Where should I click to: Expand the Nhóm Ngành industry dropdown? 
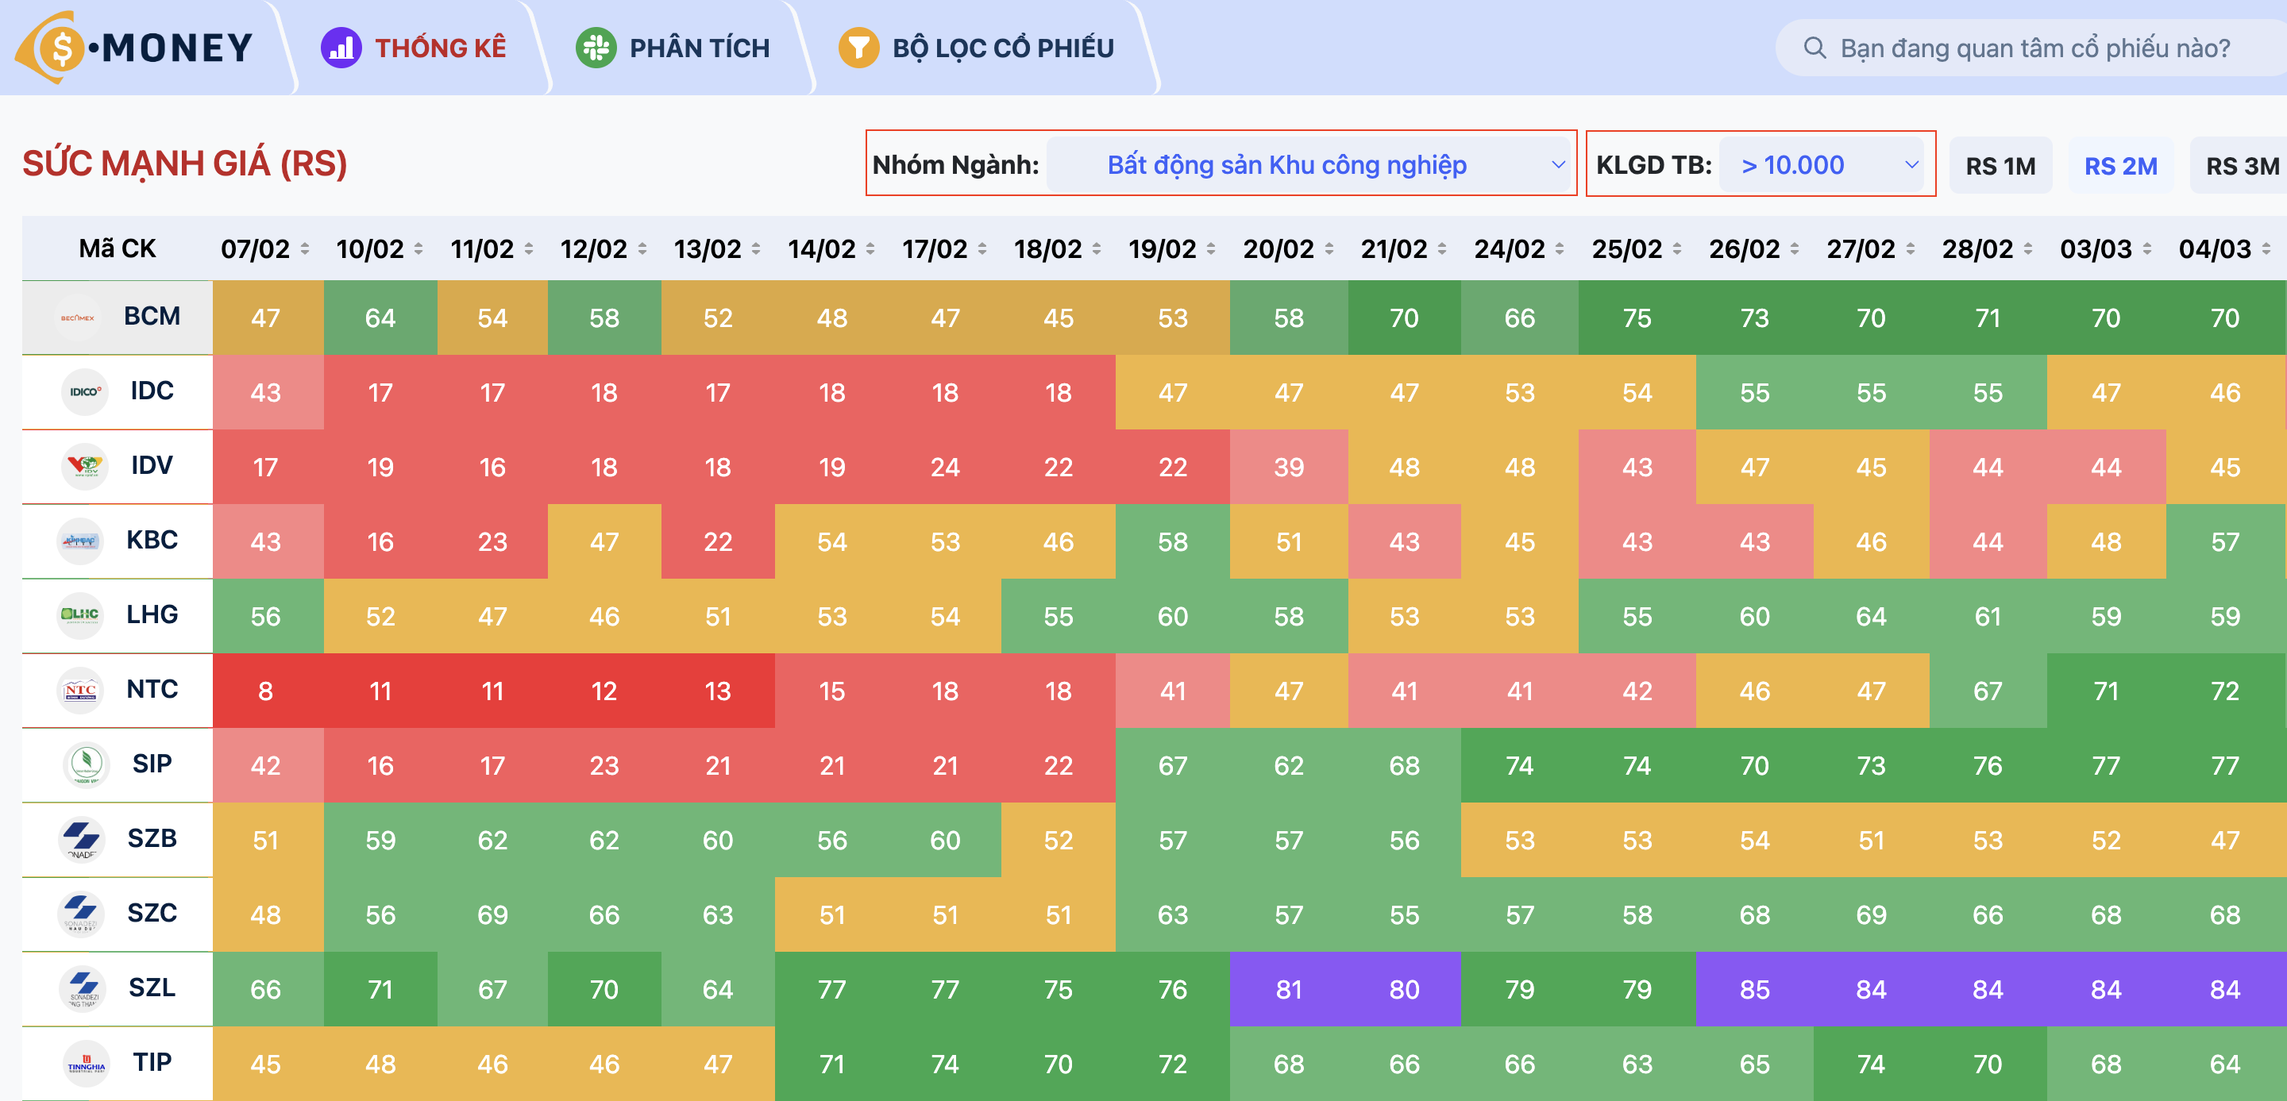tap(1309, 164)
